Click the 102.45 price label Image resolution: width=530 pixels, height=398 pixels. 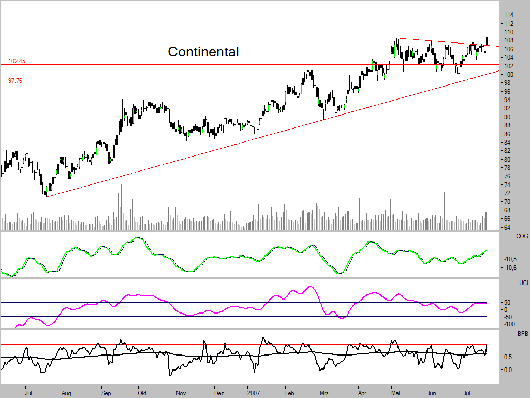click(x=16, y=61)
